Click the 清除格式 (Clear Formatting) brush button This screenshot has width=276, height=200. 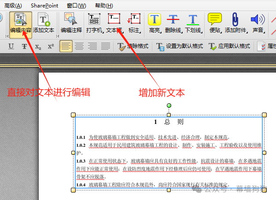(x=133, y=46)
